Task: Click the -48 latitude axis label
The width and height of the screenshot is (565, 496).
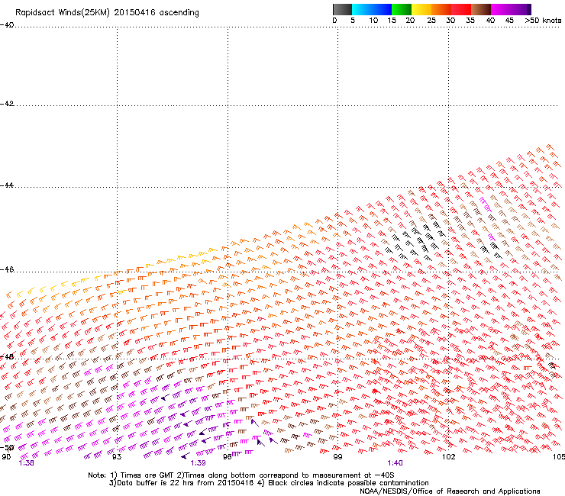Action: point(7,357)
